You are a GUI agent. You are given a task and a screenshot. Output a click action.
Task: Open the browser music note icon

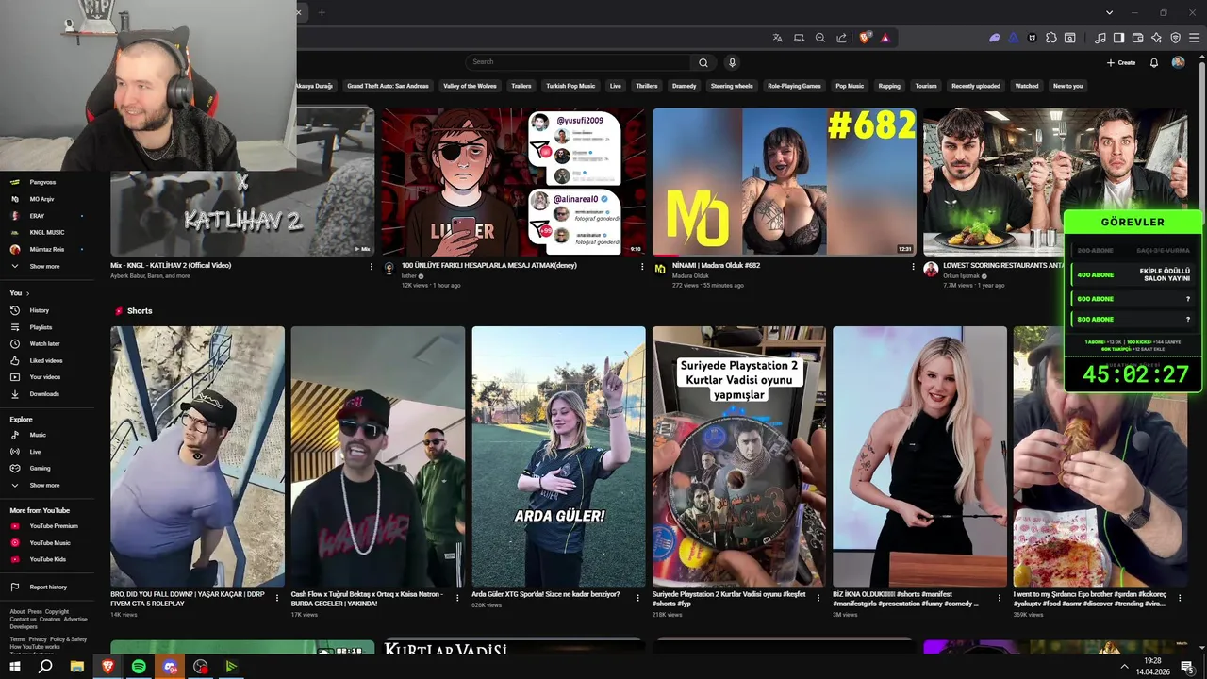tap(1100, 38)
